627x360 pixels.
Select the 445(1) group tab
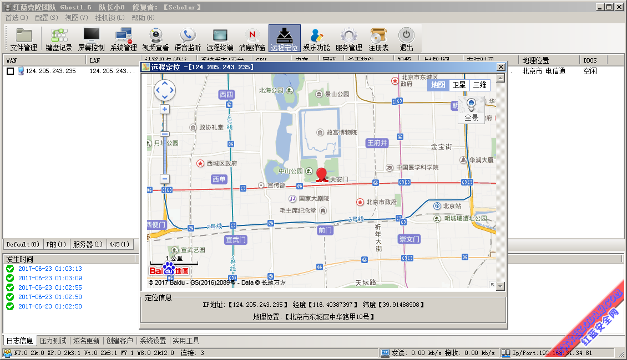pos(119,244)
